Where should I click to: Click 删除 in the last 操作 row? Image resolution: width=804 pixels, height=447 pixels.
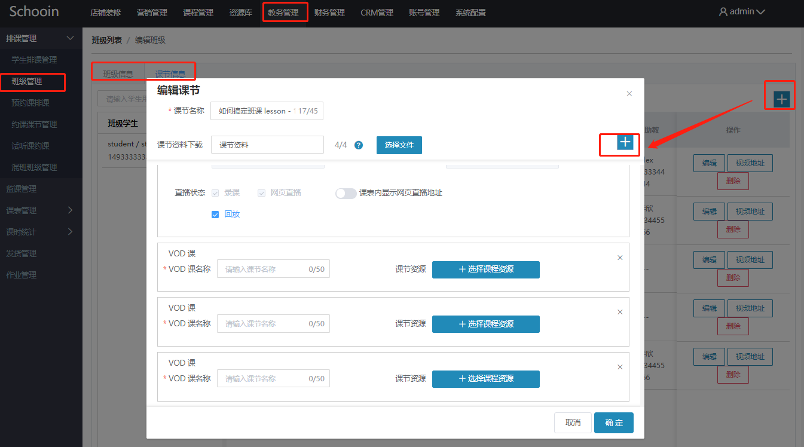click(733, 375)
